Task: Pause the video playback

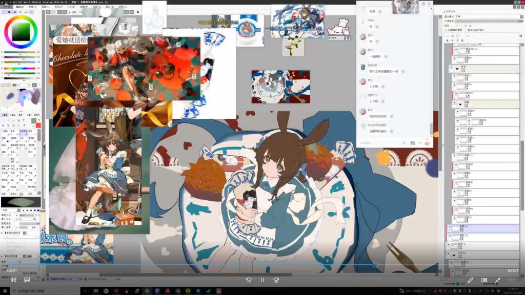Action: pyautogui.click(x=262, y=280)
